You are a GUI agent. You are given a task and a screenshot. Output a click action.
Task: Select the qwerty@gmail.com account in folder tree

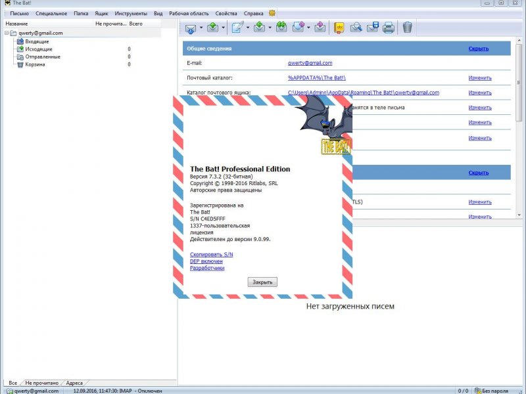click(x=41, y=33)
